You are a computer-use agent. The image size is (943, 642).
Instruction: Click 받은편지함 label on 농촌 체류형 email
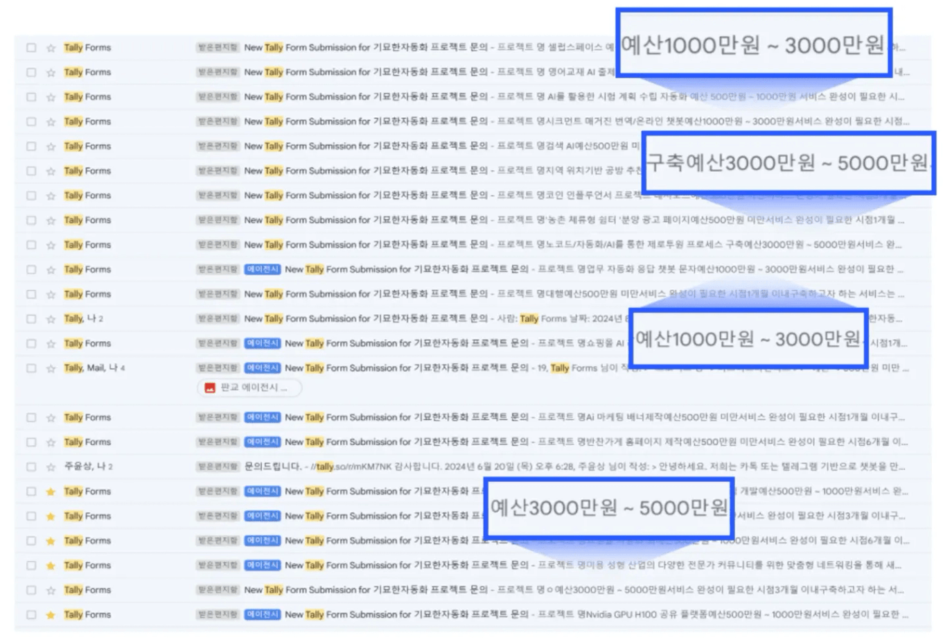218,220
